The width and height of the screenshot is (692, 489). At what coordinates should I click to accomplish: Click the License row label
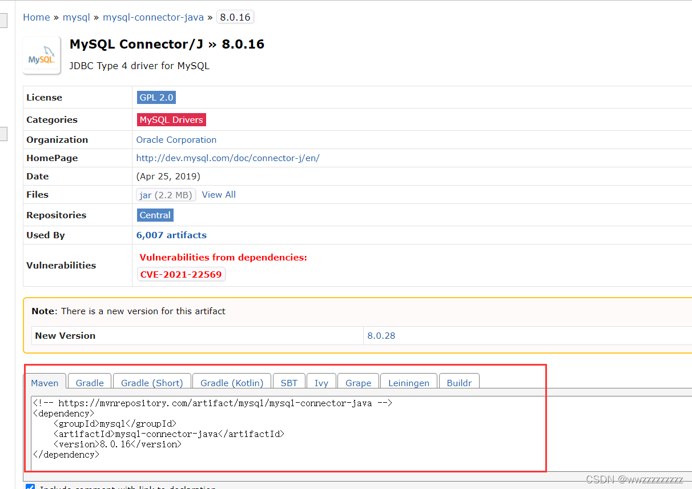[x=44, y=98]
